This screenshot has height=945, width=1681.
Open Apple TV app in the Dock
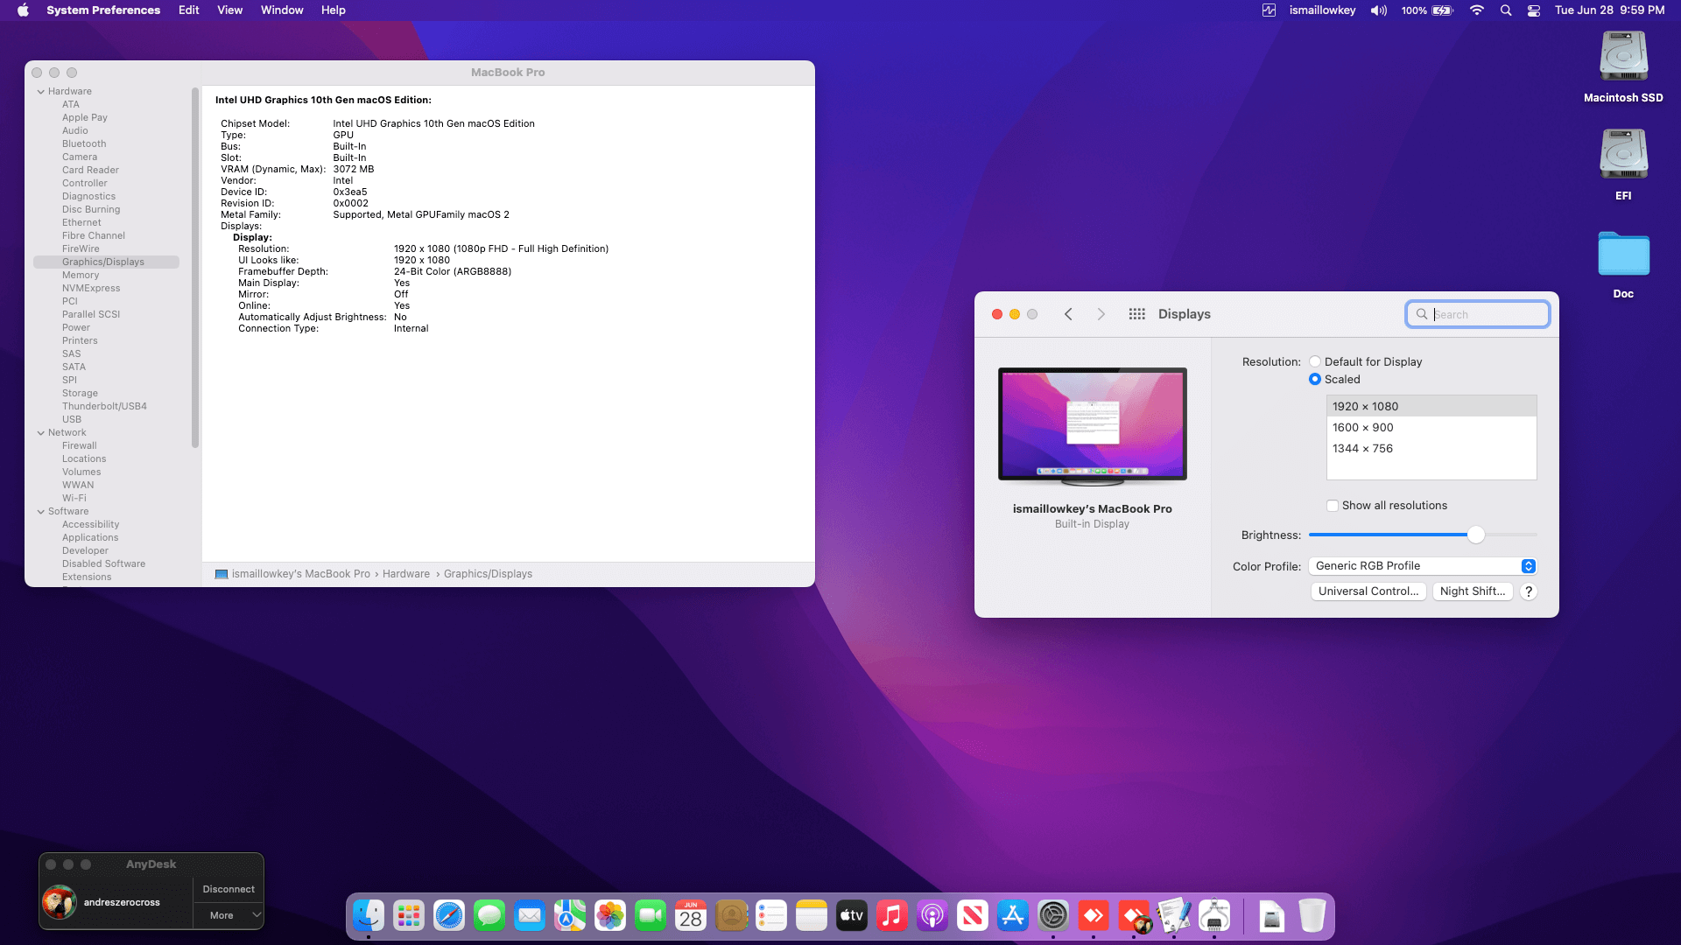pos(852,916)
